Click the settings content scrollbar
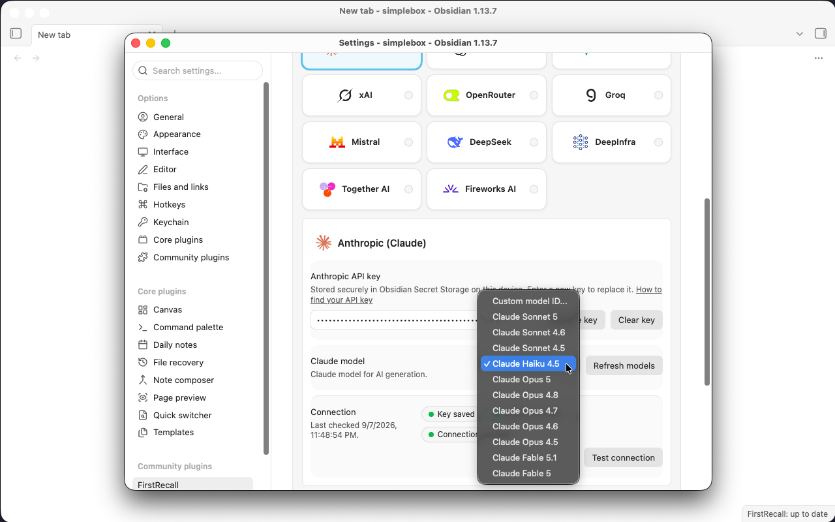835x522 pixels. click(x=706, y=292)
